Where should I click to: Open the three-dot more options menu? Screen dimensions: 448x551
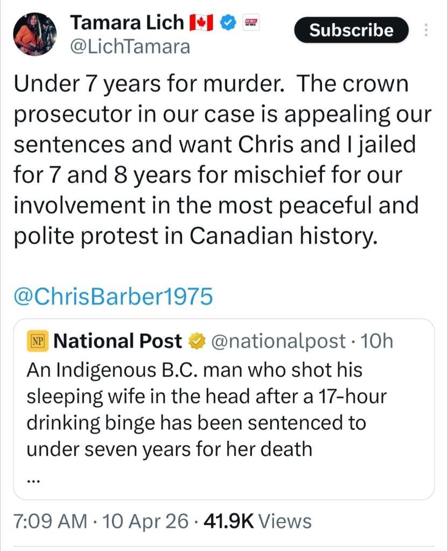point(426,30)
